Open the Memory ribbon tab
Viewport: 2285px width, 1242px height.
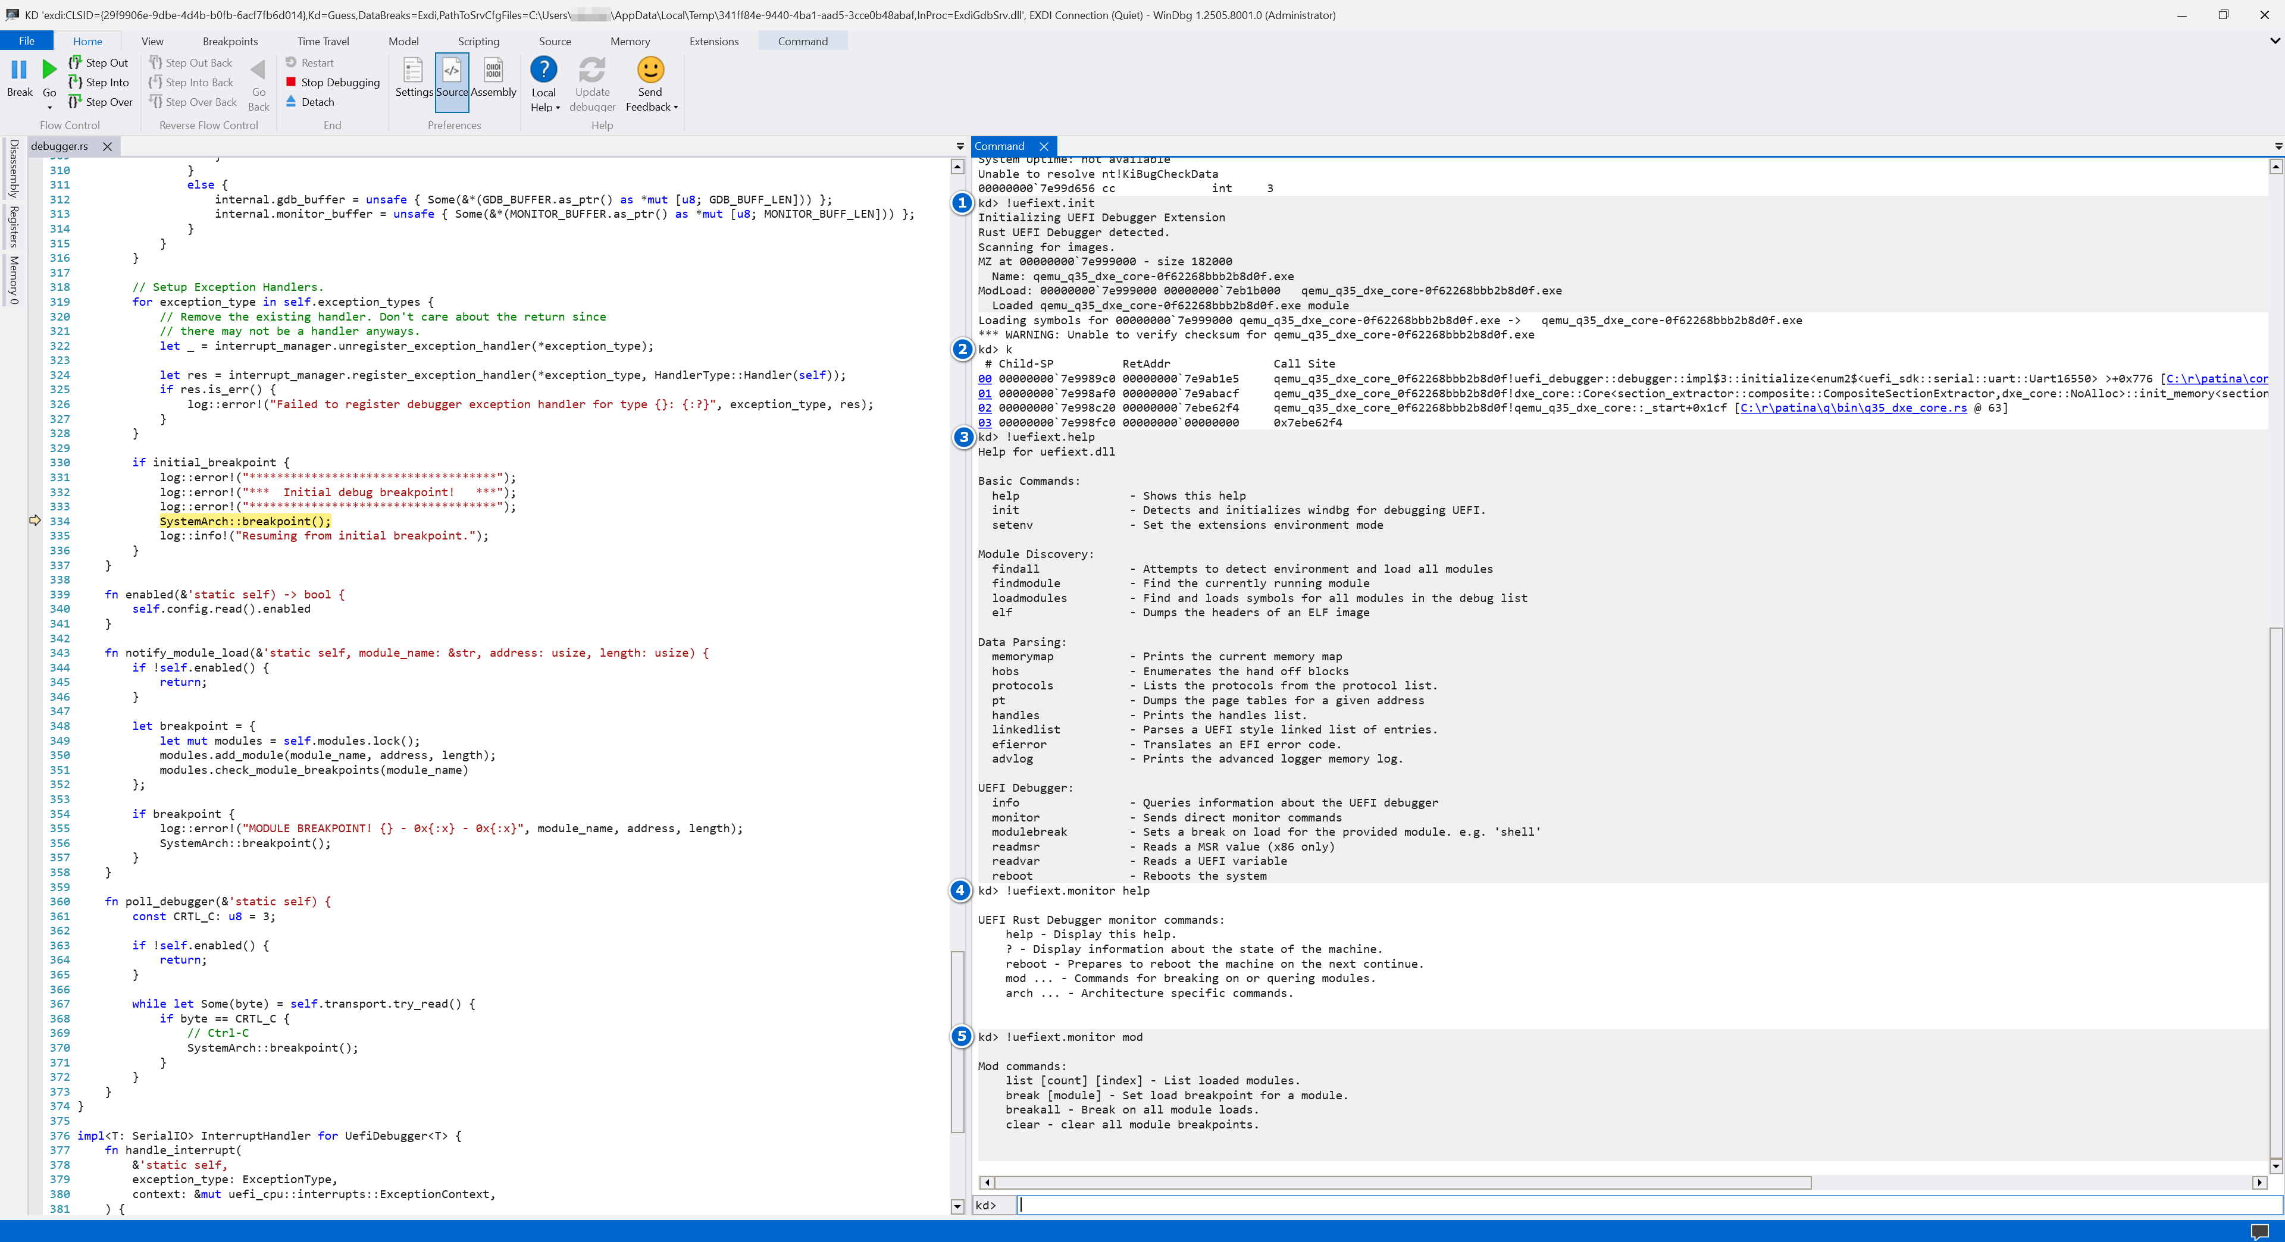click(x=630, y=41)
